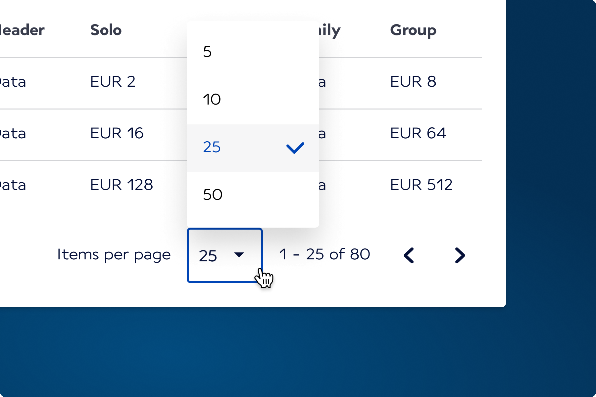This screenshot has width=596, height=397.
Task: Click the checkmark beside option 25
Action: click(295, 148)
